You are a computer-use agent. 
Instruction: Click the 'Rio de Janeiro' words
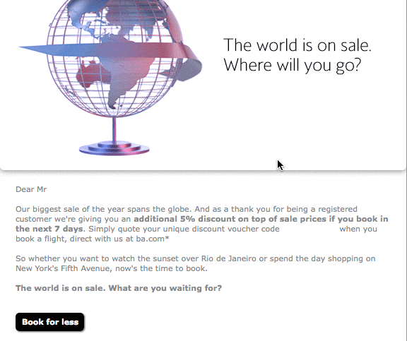(229, 258)
